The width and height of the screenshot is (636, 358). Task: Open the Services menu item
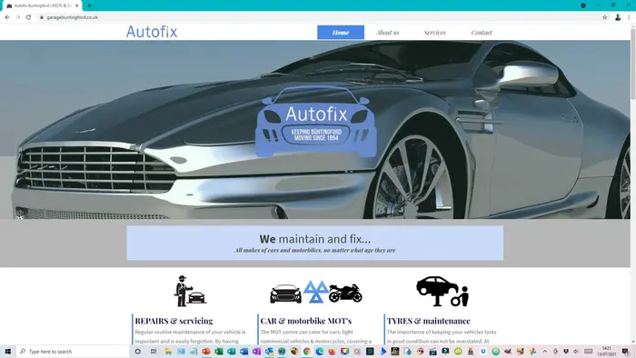(x=435, y=33)
